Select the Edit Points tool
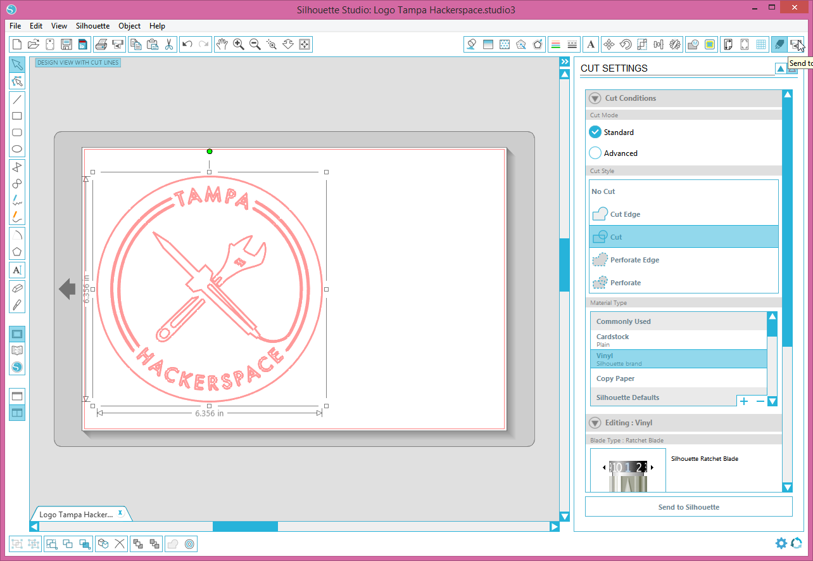This screenshot has width=813, height=561. [x=17, y=81]
